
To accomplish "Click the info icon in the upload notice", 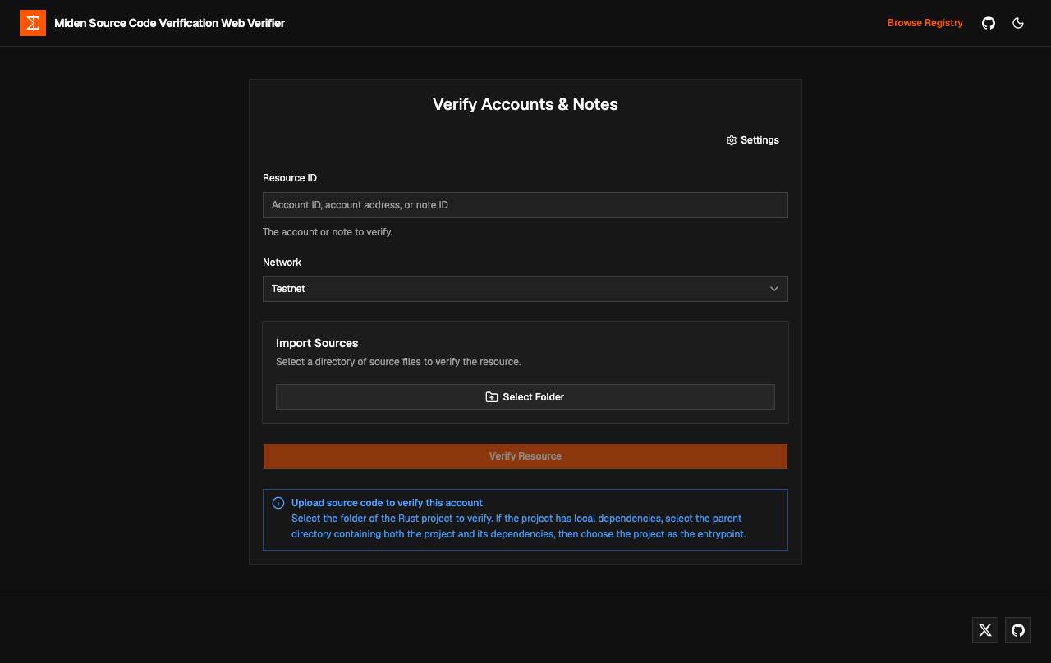I will pyautogui.click(x=278, y=503).
